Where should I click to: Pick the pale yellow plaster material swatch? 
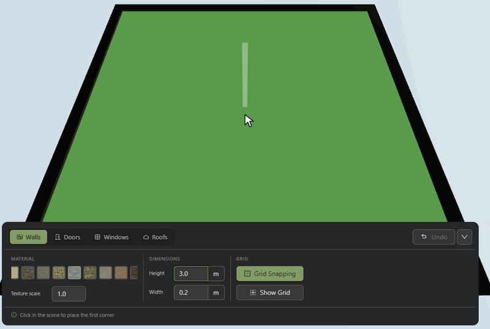[15, 273]
